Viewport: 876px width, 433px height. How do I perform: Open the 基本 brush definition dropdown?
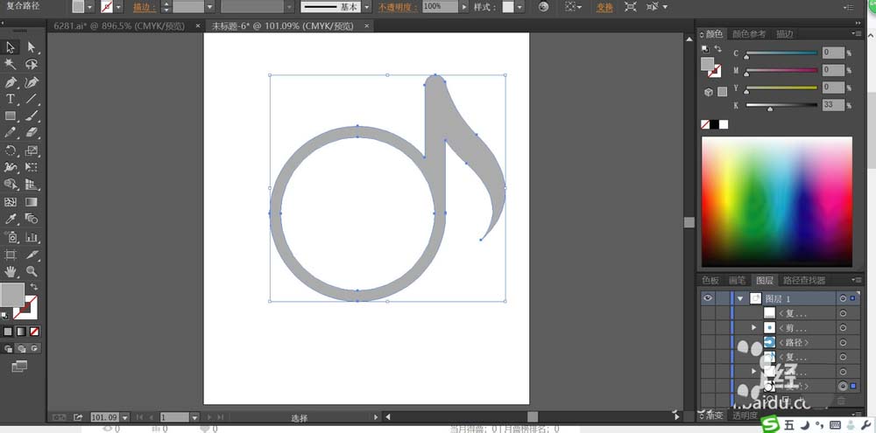point(366,7)
